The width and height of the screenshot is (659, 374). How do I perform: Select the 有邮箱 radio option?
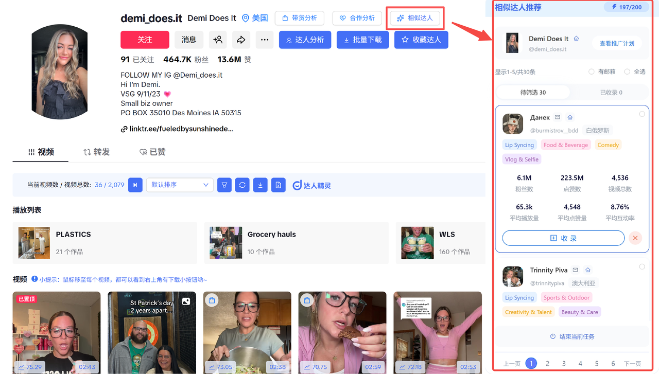tap(592, 72)
